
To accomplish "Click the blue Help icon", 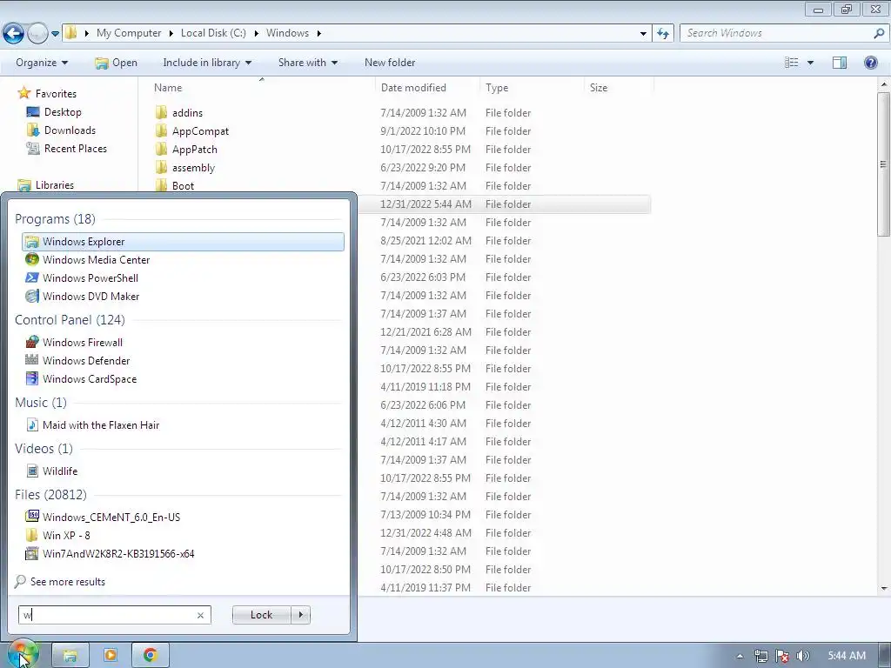I will [870, 63].
